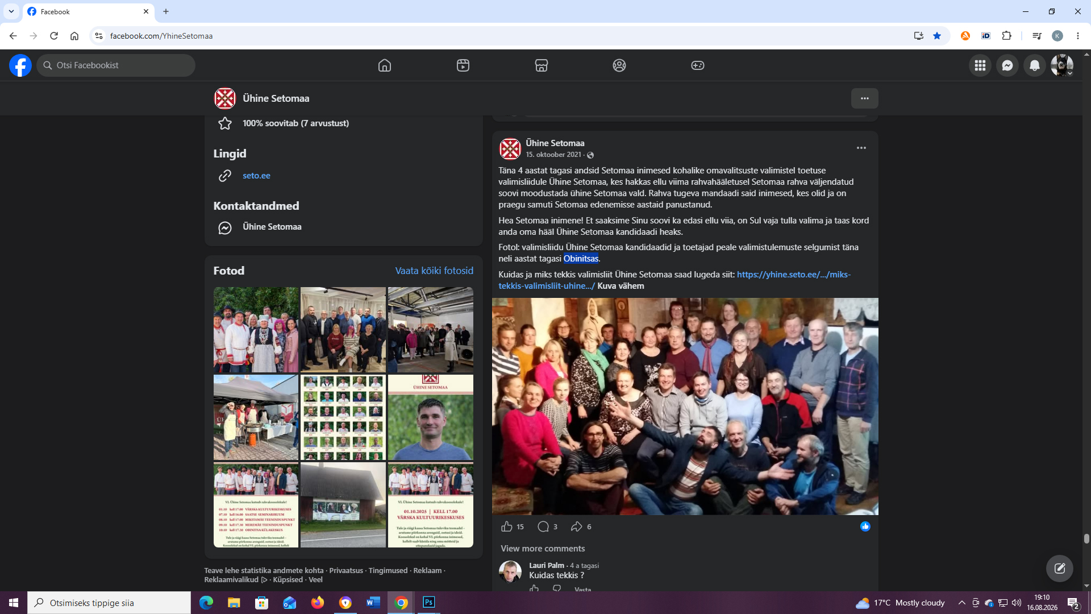The height and width of the screenshot is (614, 1091).
Task: Open Chrome profile K avatar
Action: [x=1057, y=36]
